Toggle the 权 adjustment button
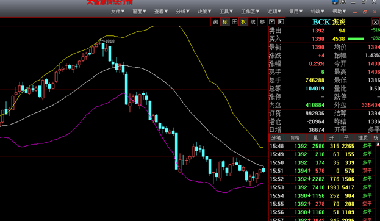Image resolution: width=380 pixels, height=221 pixels. tap(243, 22)
